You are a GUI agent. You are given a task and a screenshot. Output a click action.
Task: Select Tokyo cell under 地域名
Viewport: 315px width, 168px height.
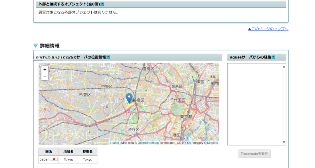[x=68, y=160]
